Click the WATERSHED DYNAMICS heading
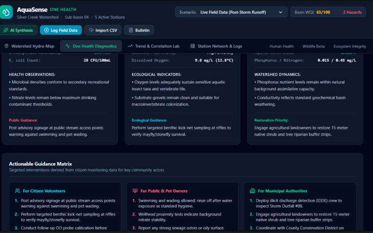This screenshot has height=233, width=373. tap(277, 75)
